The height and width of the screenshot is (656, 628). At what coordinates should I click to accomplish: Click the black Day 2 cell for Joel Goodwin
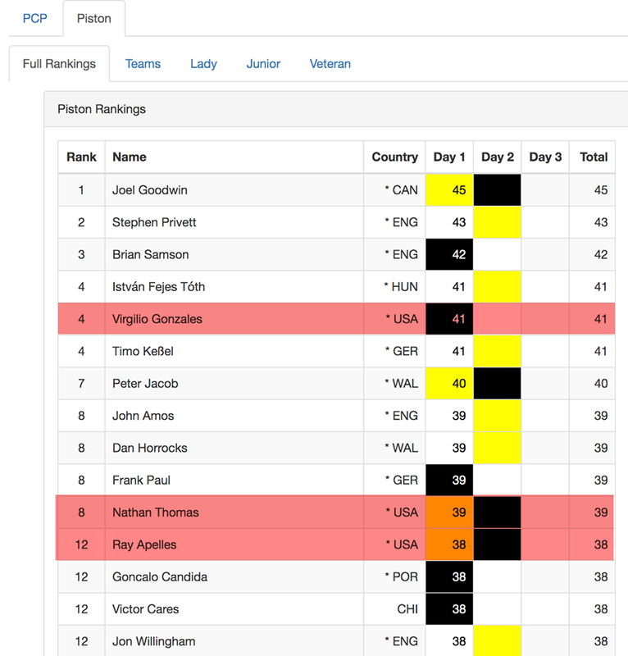497,190
